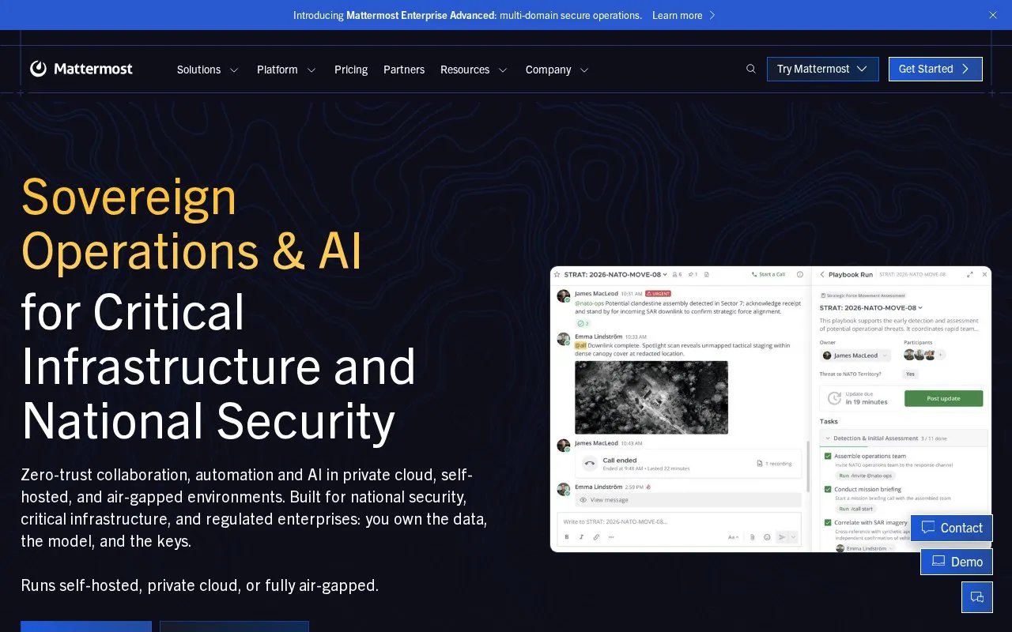This screenshot has height=632, width=1012.
Task: Run the /call start command
Action: tap(855, 509)
